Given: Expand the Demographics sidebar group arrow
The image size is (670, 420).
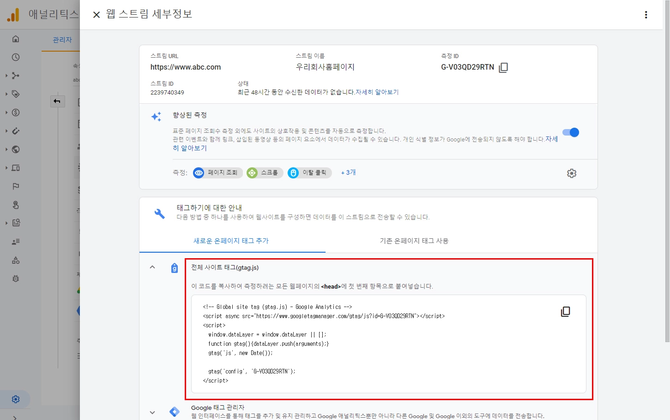Looking at the screenshot, I should point(6,149).
